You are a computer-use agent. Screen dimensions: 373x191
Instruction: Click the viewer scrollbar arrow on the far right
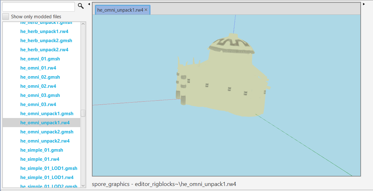click(x=364, y=3)
